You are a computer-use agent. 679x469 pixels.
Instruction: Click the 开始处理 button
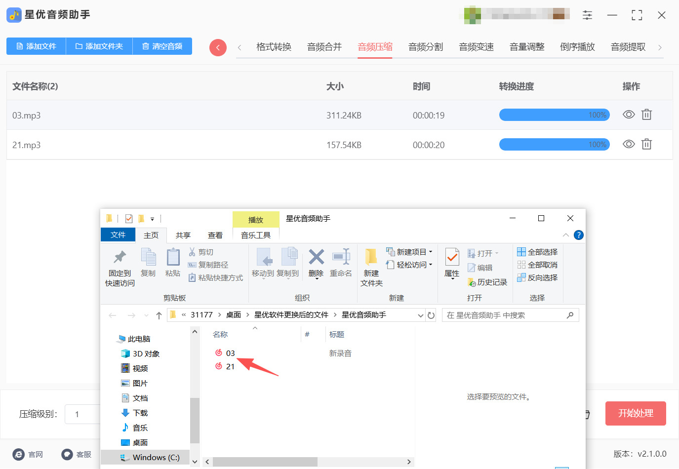[x=636, y=413]
